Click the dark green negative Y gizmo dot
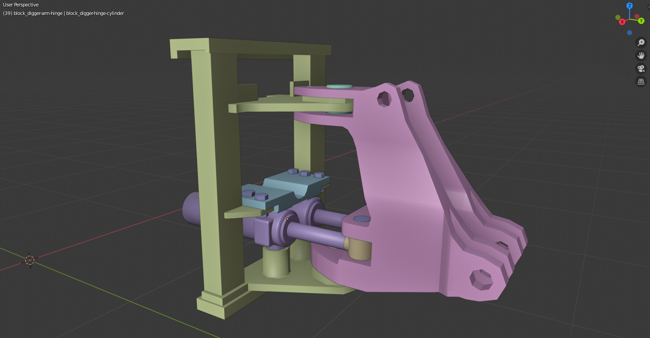 click(618, 17)
